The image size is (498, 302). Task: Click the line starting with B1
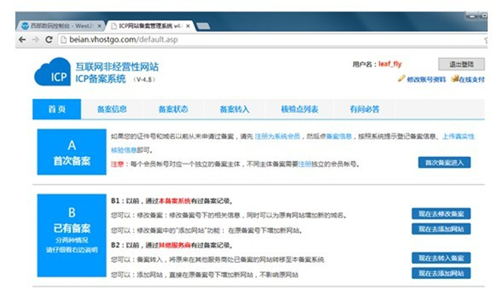pos(172,201)
